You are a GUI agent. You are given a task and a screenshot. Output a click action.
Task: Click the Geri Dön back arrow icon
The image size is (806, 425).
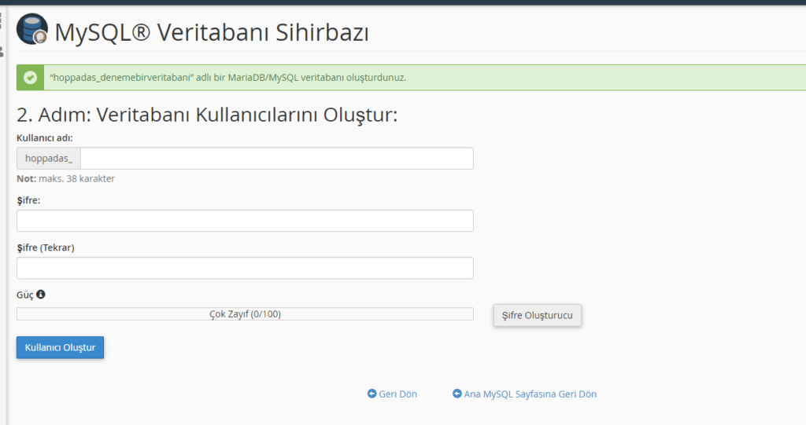pyautogui.click(x=372, y=394)
